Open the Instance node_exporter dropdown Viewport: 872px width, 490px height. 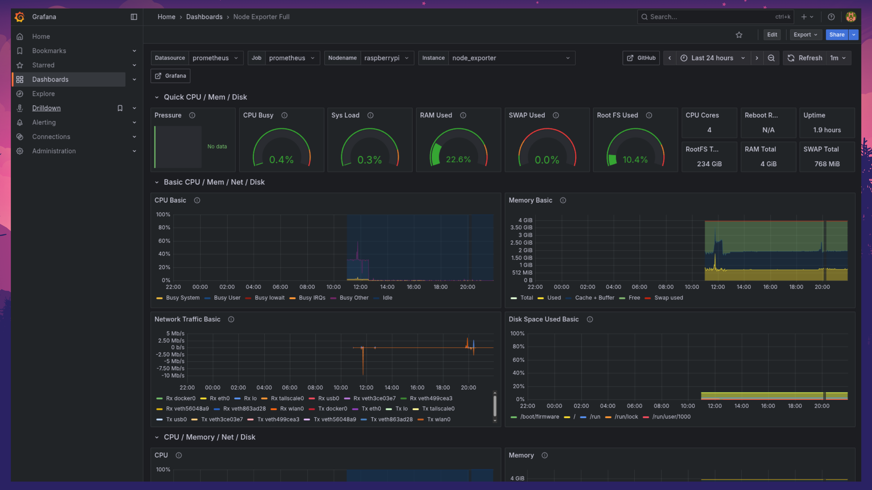pyautogui.click(x=512, y=58)
